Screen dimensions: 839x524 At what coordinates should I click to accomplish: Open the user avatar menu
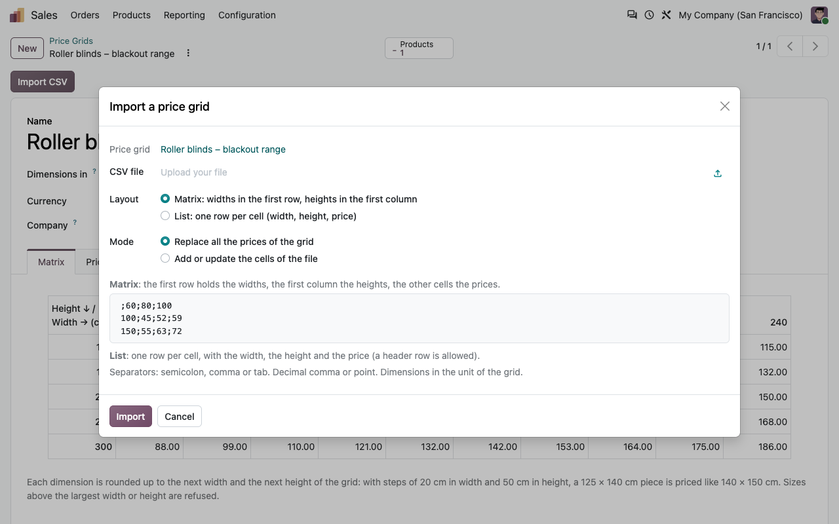point(819,15)
